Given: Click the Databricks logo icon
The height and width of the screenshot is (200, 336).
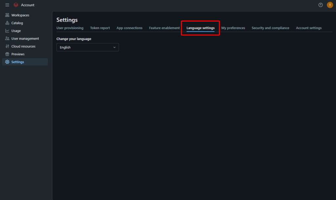Looking at the screenshot, I should pyautogui.click(x=16, y=5).
